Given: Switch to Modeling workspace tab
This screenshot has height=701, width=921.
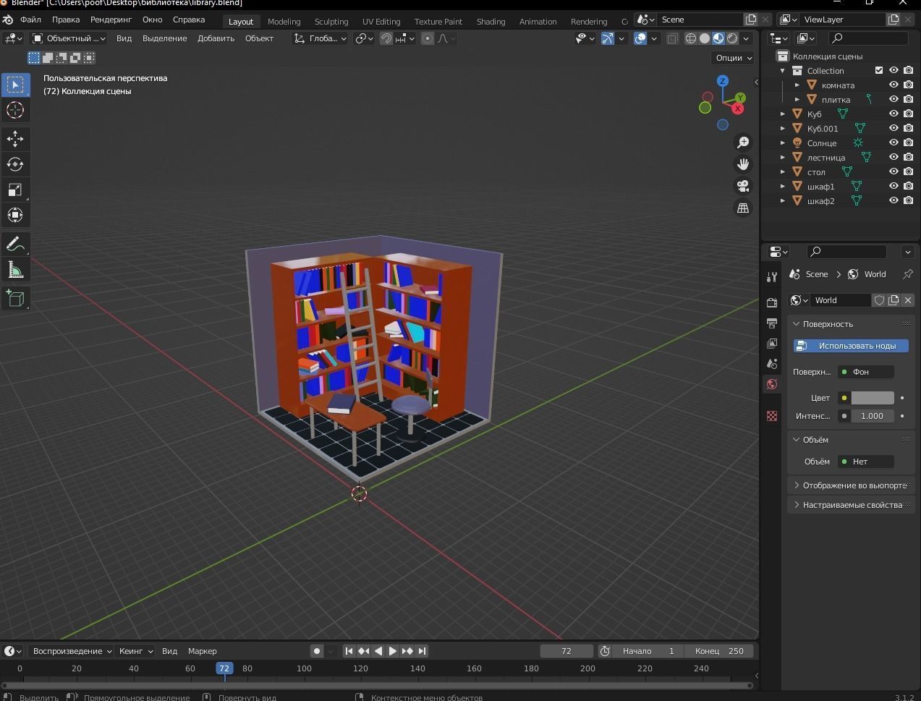Looking at the screenshot, I should coord(284,21).
